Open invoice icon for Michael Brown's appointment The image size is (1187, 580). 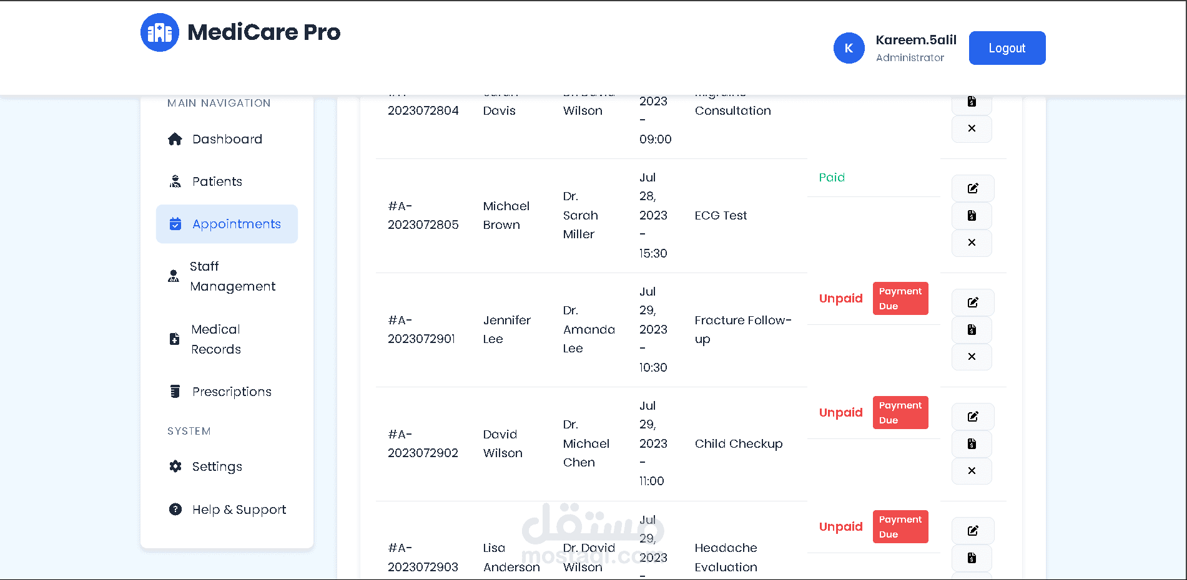[972, 216]
